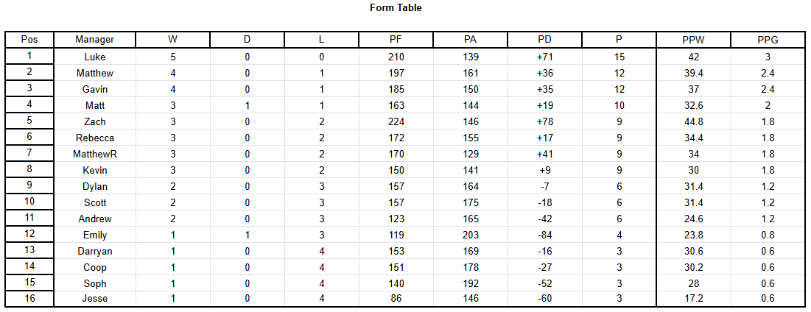
Task: Click Matt's draw count cell
Action: coord(247,105)
